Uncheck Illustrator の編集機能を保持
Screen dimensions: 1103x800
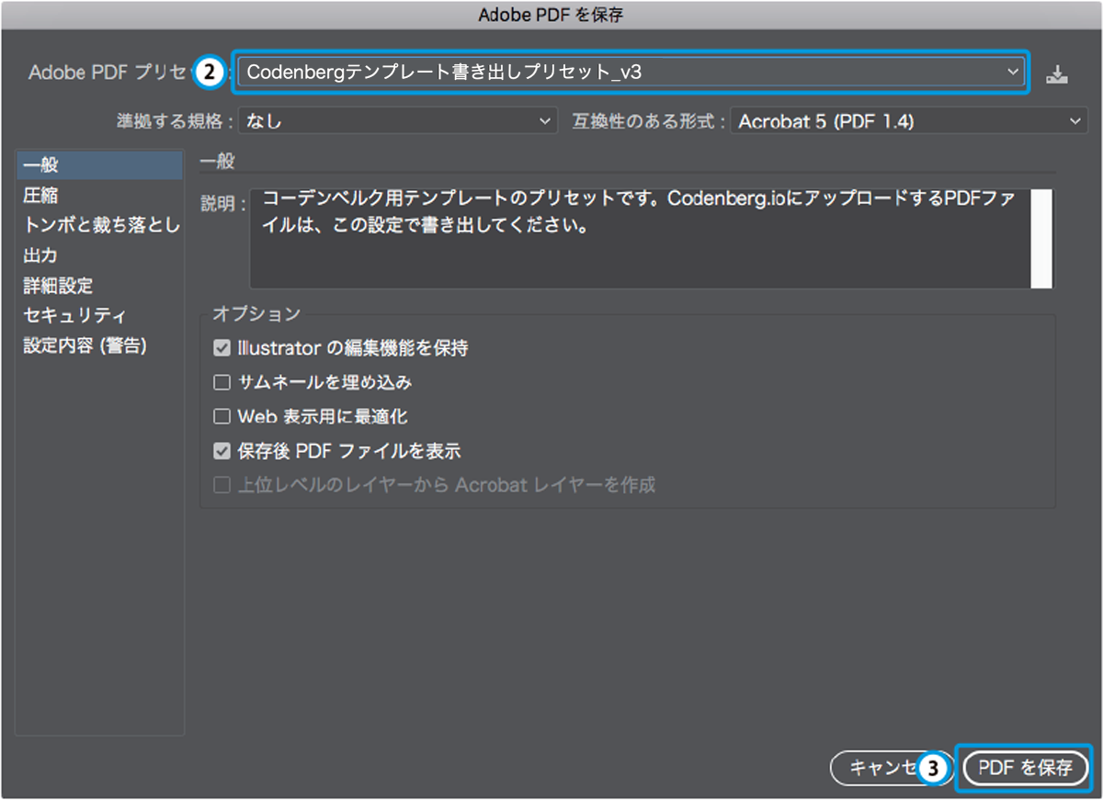222,348
